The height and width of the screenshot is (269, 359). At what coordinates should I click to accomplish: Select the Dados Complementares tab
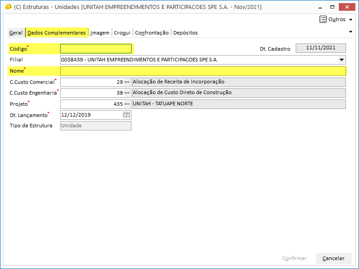tap(57, 33)
